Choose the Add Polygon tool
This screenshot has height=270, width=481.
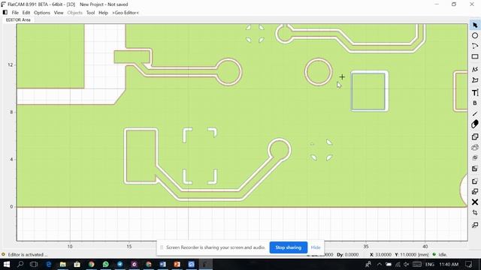(x=475, y=80)
